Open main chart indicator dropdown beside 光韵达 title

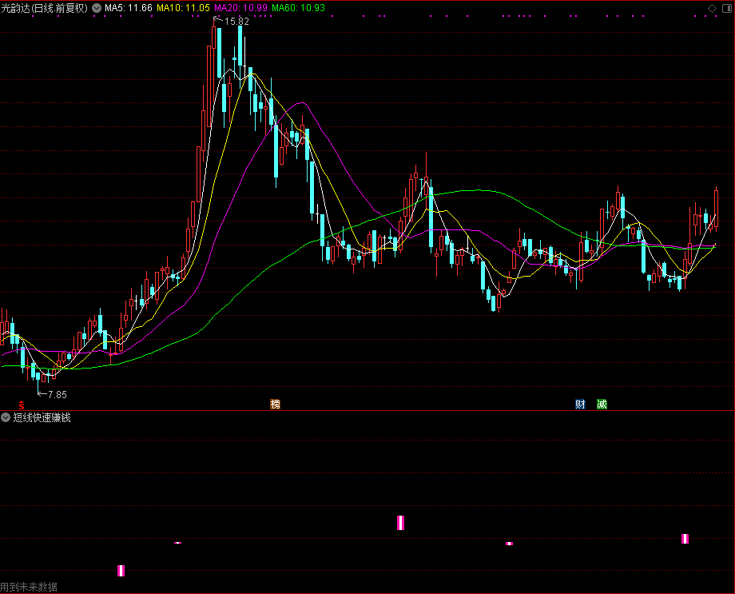(97, 8)
